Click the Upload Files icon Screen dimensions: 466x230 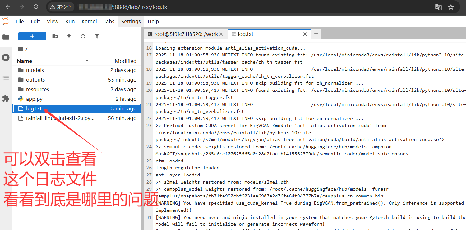[69, 36]
